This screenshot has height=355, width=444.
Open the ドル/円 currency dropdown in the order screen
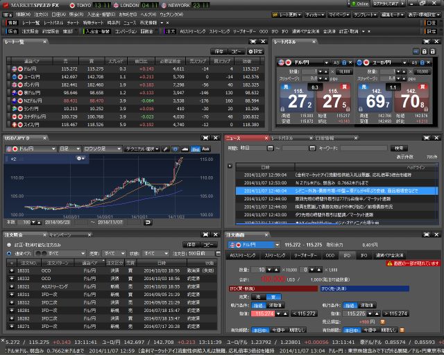click(254, 245)
